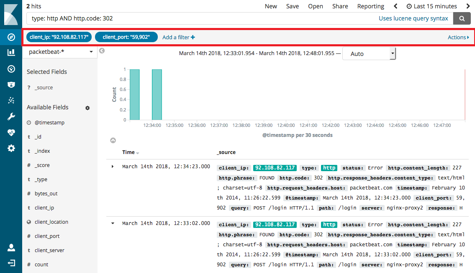Click Save in the top menu

pyautogui.click(x=293, y=6)
